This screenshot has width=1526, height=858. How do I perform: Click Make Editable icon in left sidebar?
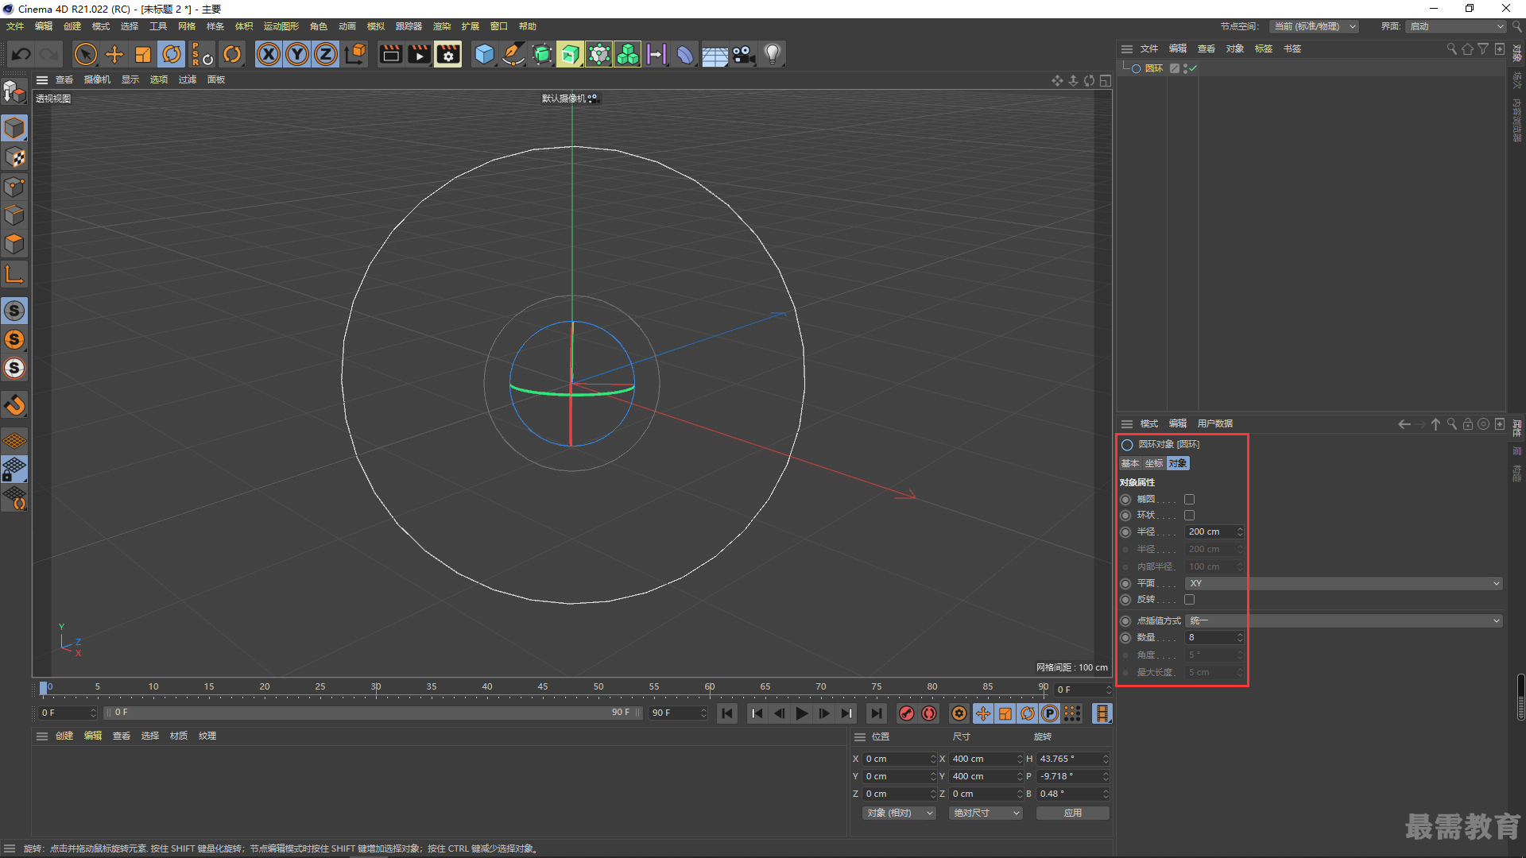click(14, 93)
